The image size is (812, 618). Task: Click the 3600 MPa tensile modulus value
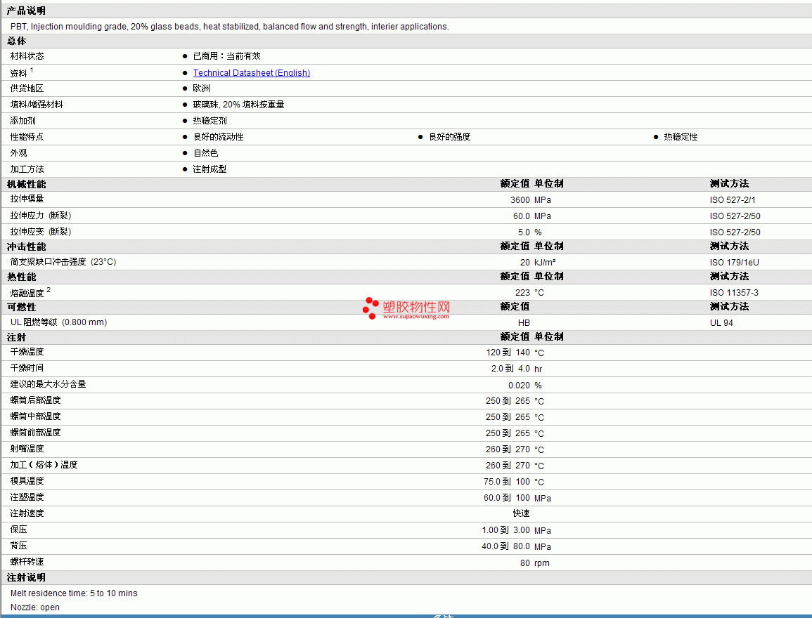coord(530,199)
